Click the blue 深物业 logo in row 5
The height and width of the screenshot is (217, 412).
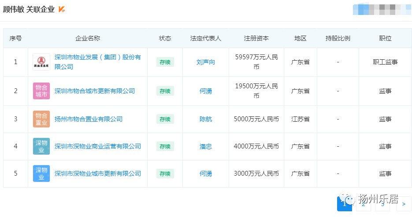tap(41, 174)
